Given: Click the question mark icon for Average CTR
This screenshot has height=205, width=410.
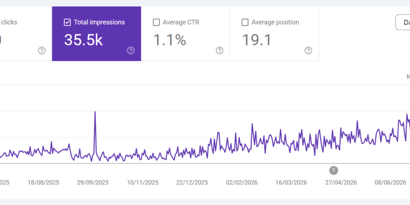Looking at the screenshot, I should (x=220, y=50).
